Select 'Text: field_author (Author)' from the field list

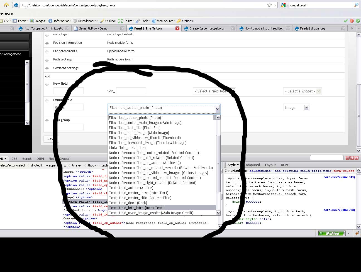click(x=131, y=188)
